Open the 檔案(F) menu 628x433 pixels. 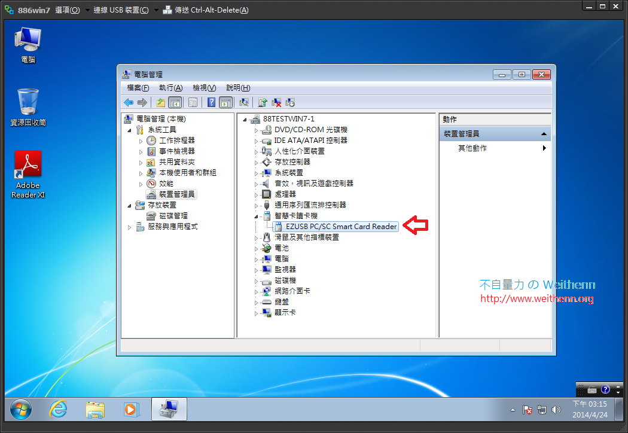tap(138, 88)
